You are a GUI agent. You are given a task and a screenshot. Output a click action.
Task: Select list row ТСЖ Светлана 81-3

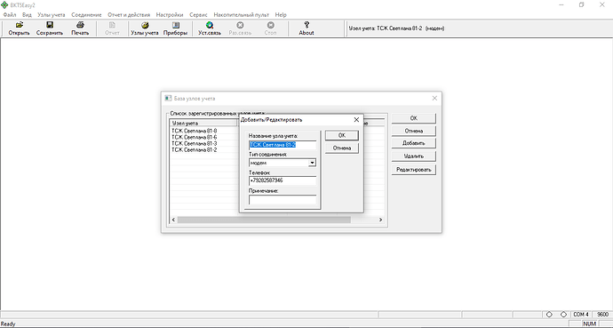[194, 143]
